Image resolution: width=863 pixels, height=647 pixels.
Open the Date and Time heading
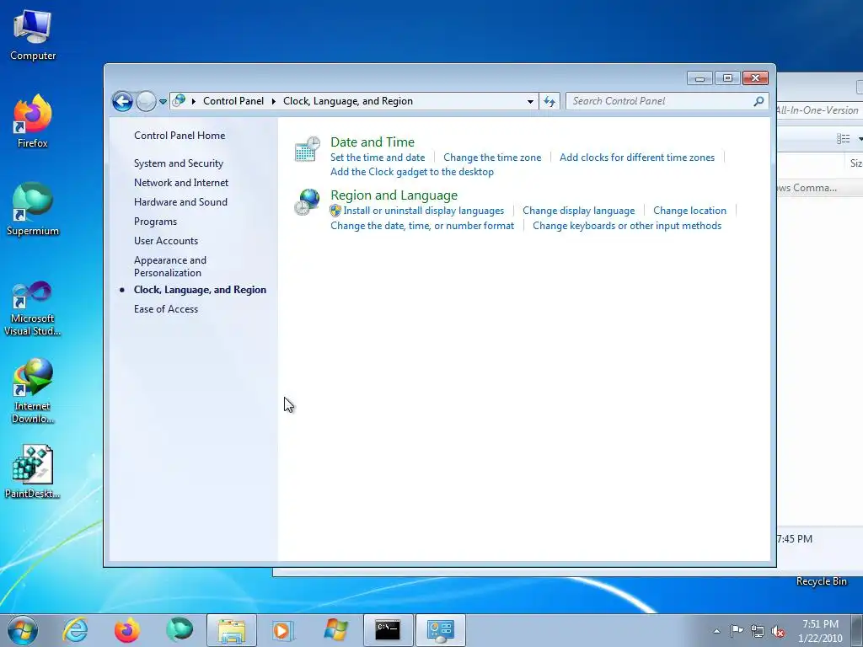372,142
